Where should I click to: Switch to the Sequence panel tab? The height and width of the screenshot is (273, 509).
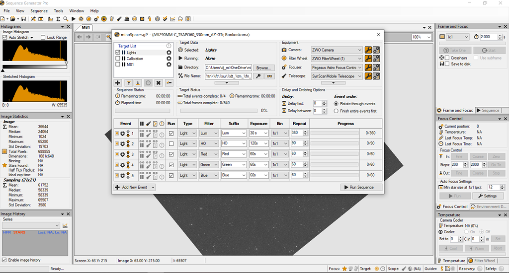(488, 110)
